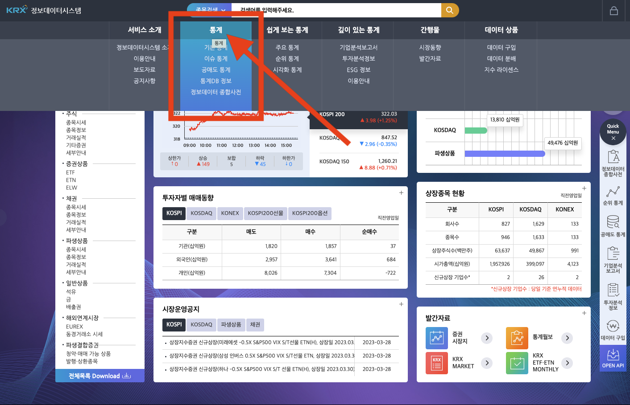Open ELW under 증권상품

71,188
